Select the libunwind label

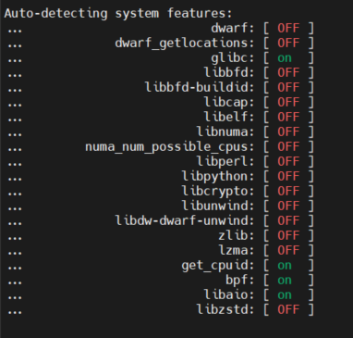218,206
